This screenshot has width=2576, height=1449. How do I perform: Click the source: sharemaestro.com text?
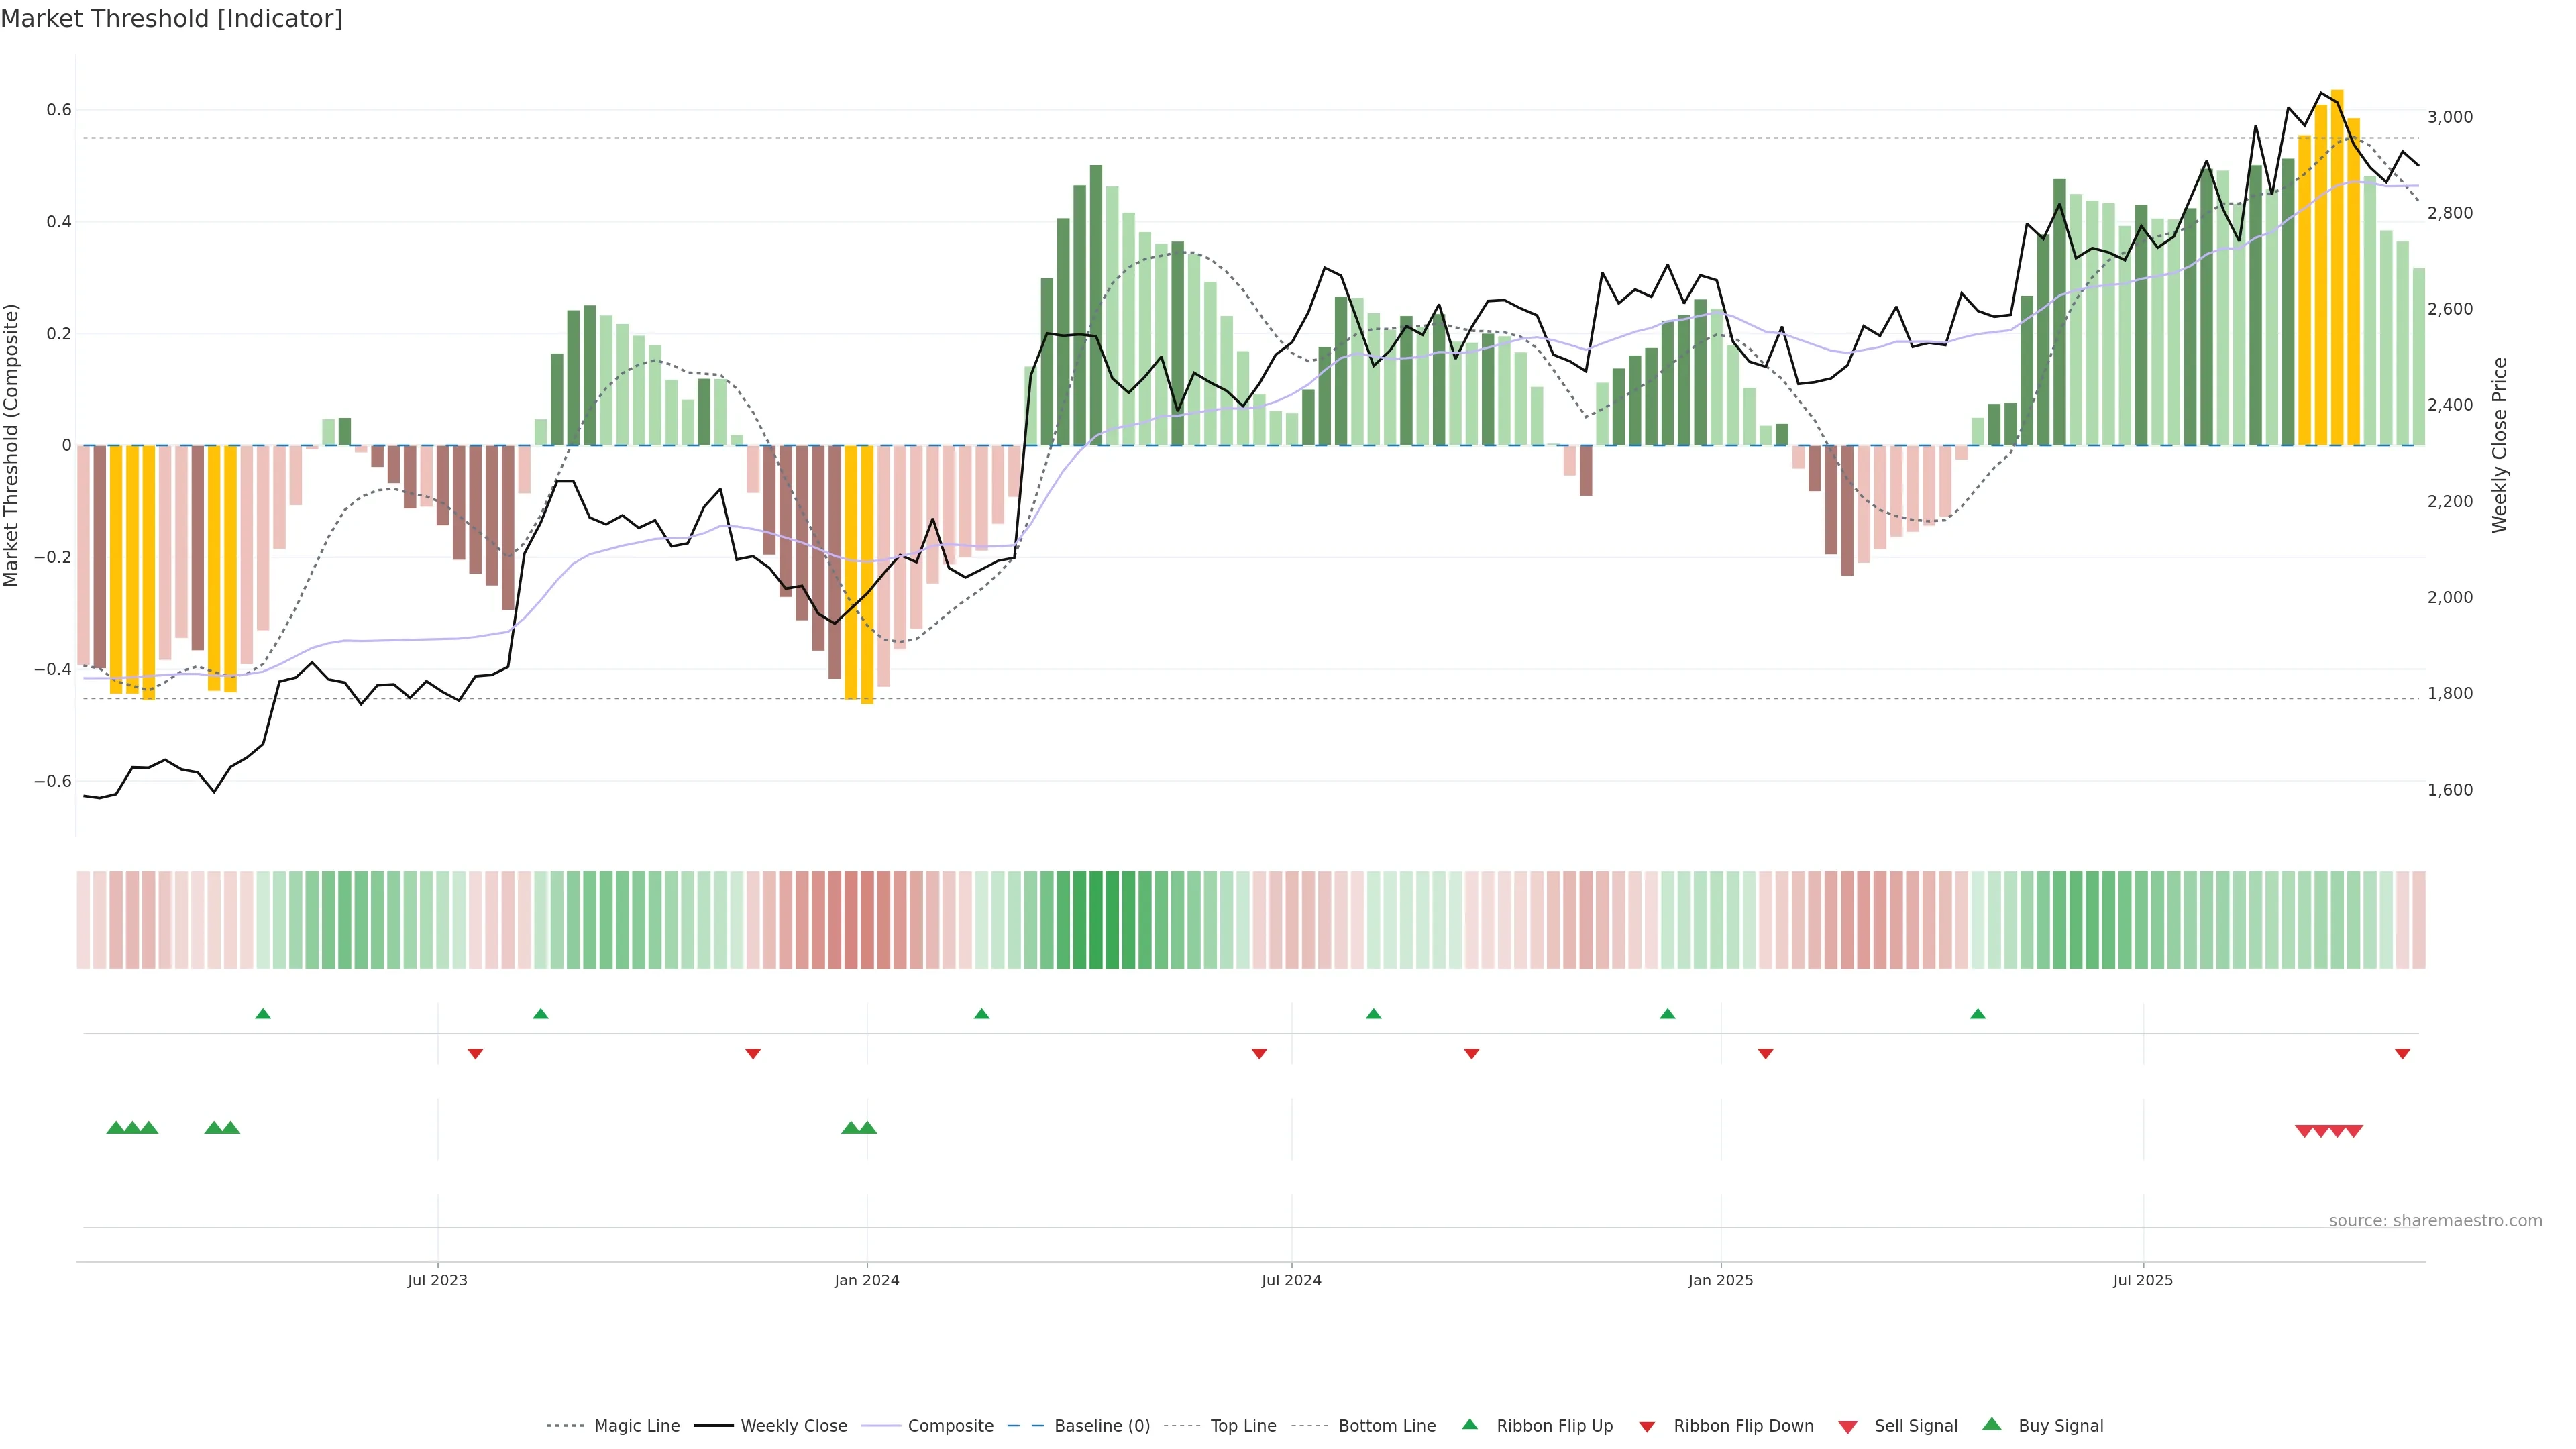(2435, 1221)
